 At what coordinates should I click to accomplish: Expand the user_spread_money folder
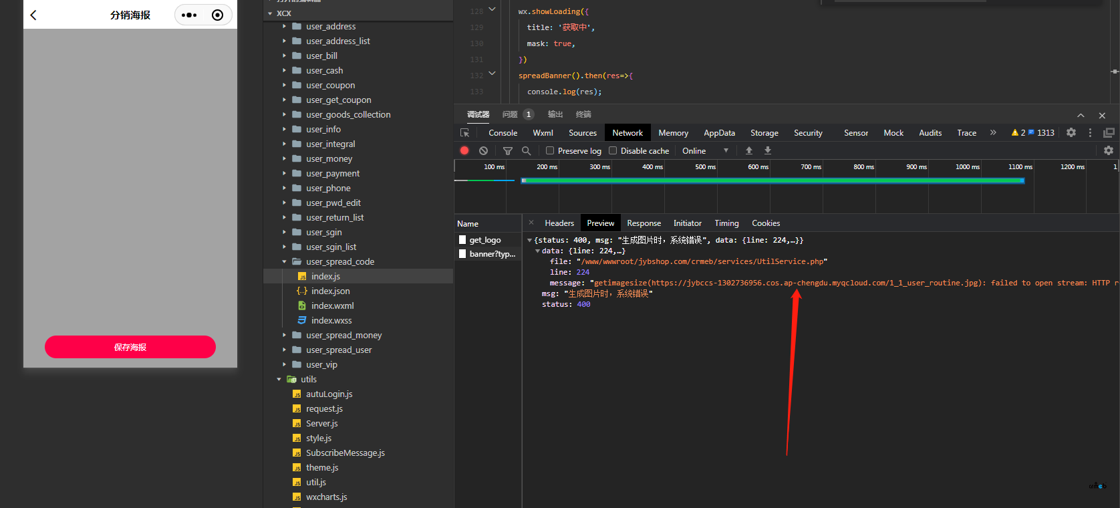point(284,335)
